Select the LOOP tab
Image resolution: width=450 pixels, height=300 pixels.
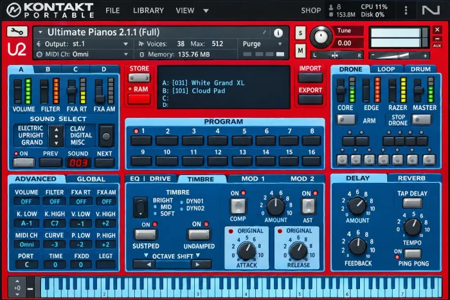(386, 70)
